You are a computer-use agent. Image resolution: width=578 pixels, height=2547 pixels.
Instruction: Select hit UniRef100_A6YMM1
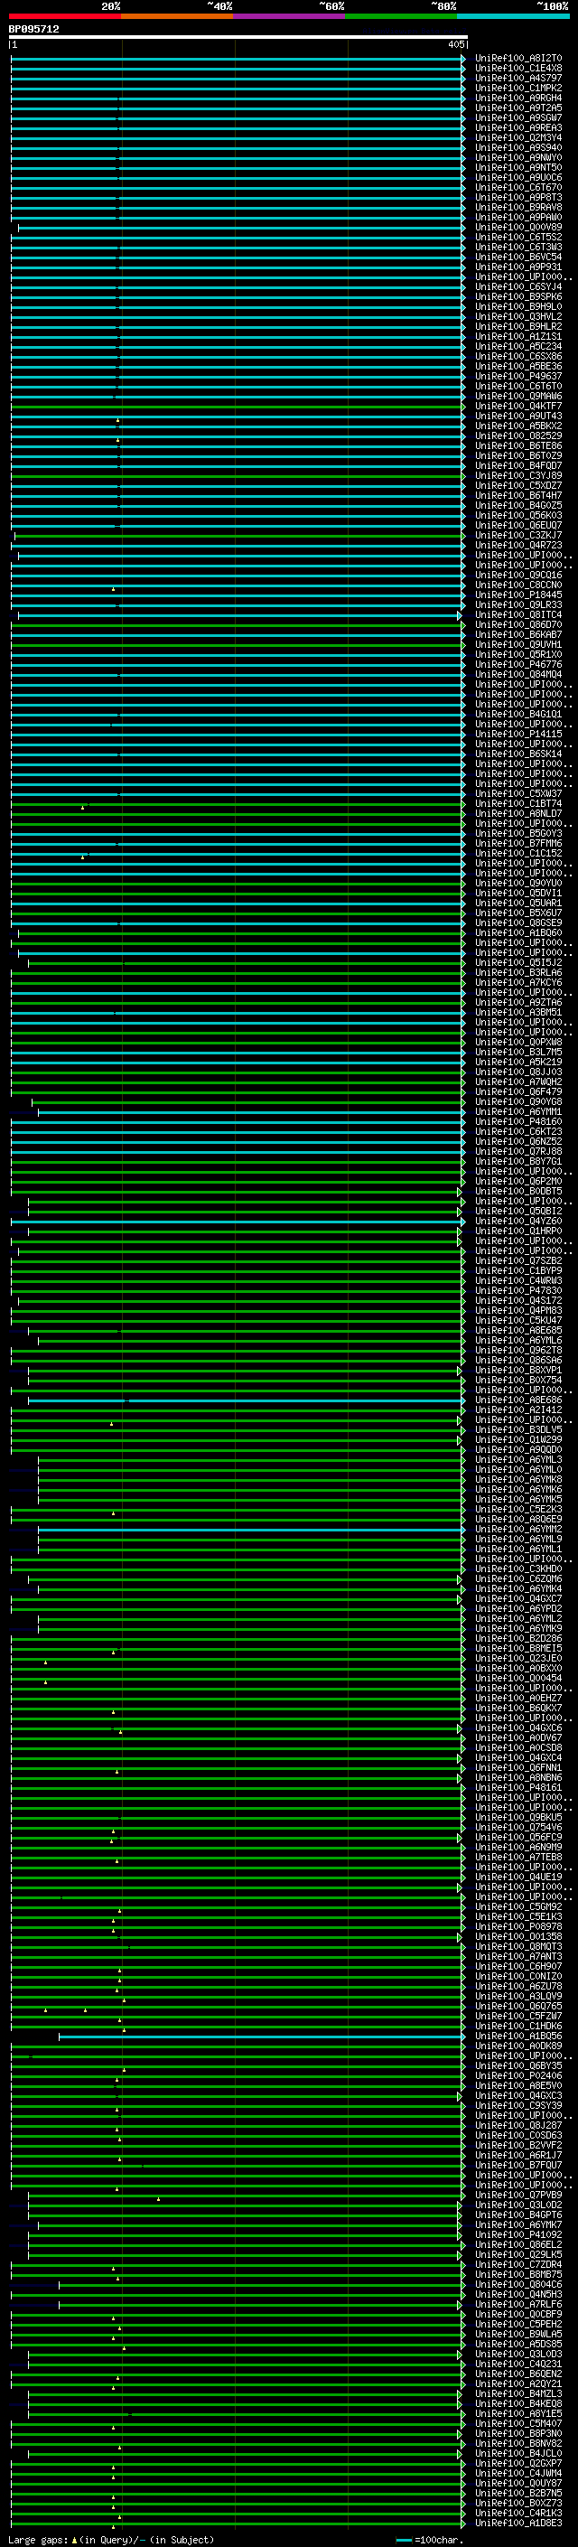(518, 1111)
